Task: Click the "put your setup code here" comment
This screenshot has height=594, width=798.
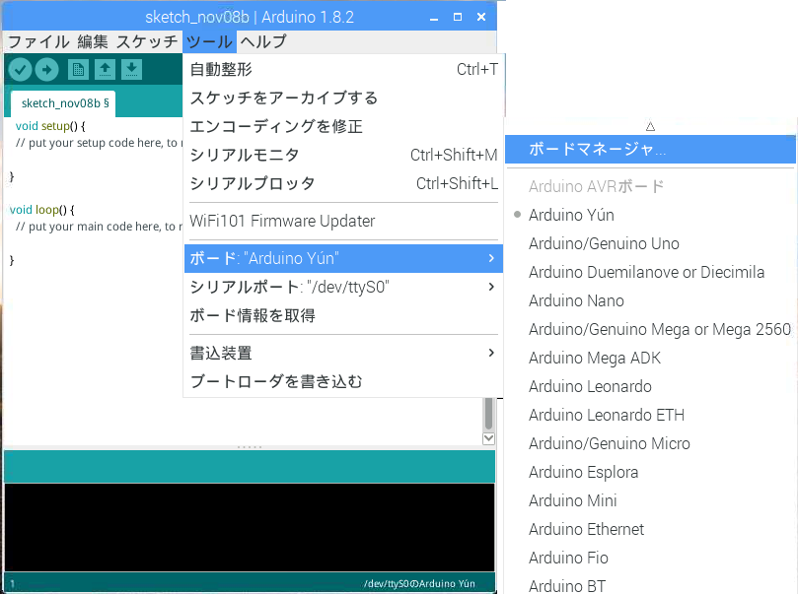Action: (99, 143)
